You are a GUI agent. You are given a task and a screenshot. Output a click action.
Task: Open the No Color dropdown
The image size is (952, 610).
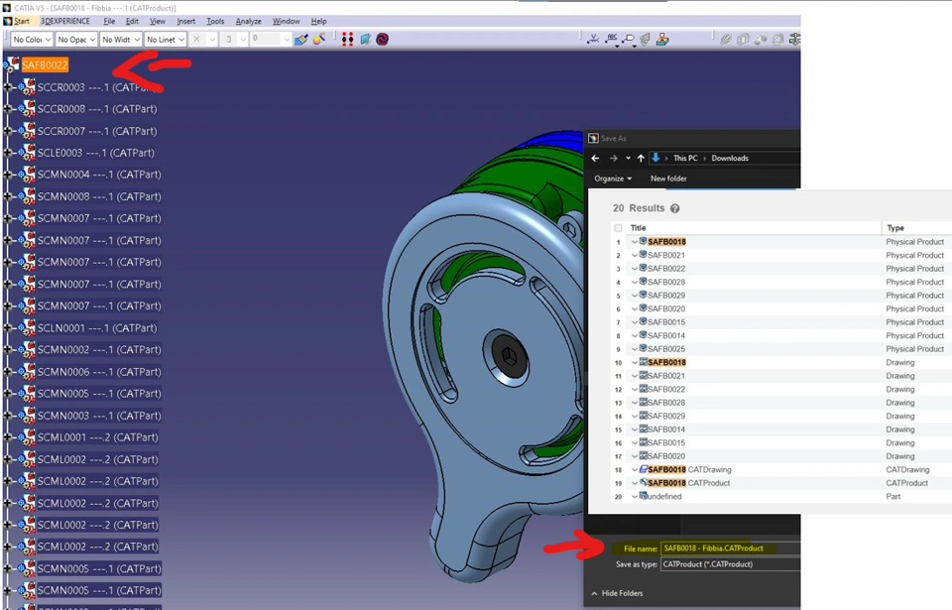tap(32, 40)
